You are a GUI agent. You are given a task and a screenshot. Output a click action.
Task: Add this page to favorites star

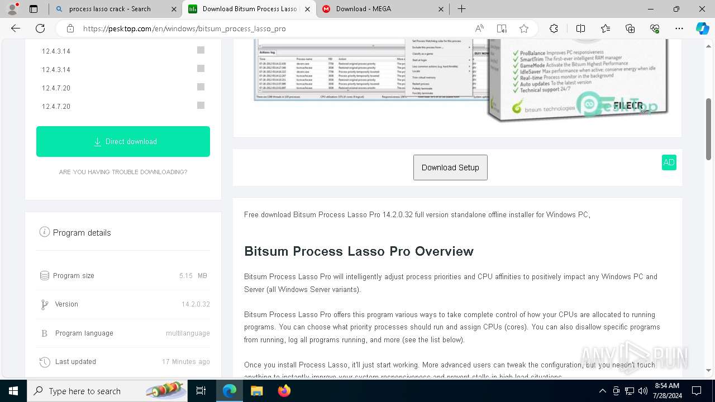(x=523, y=28)
